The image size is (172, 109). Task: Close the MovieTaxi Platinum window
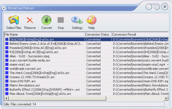(165, 7)
